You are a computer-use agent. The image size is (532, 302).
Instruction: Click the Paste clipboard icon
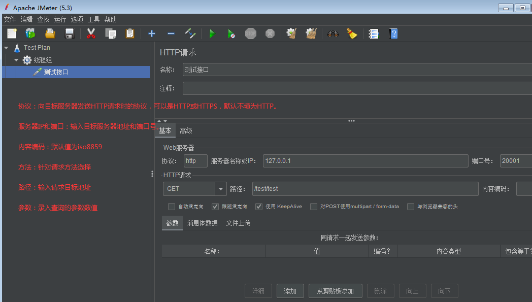pyautogui.click(x=130, y=33)
